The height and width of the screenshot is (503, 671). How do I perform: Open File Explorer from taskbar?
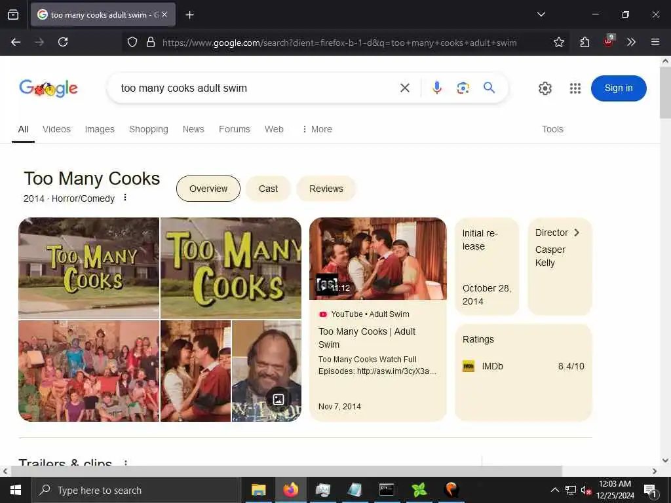click(x=258, y=490)
